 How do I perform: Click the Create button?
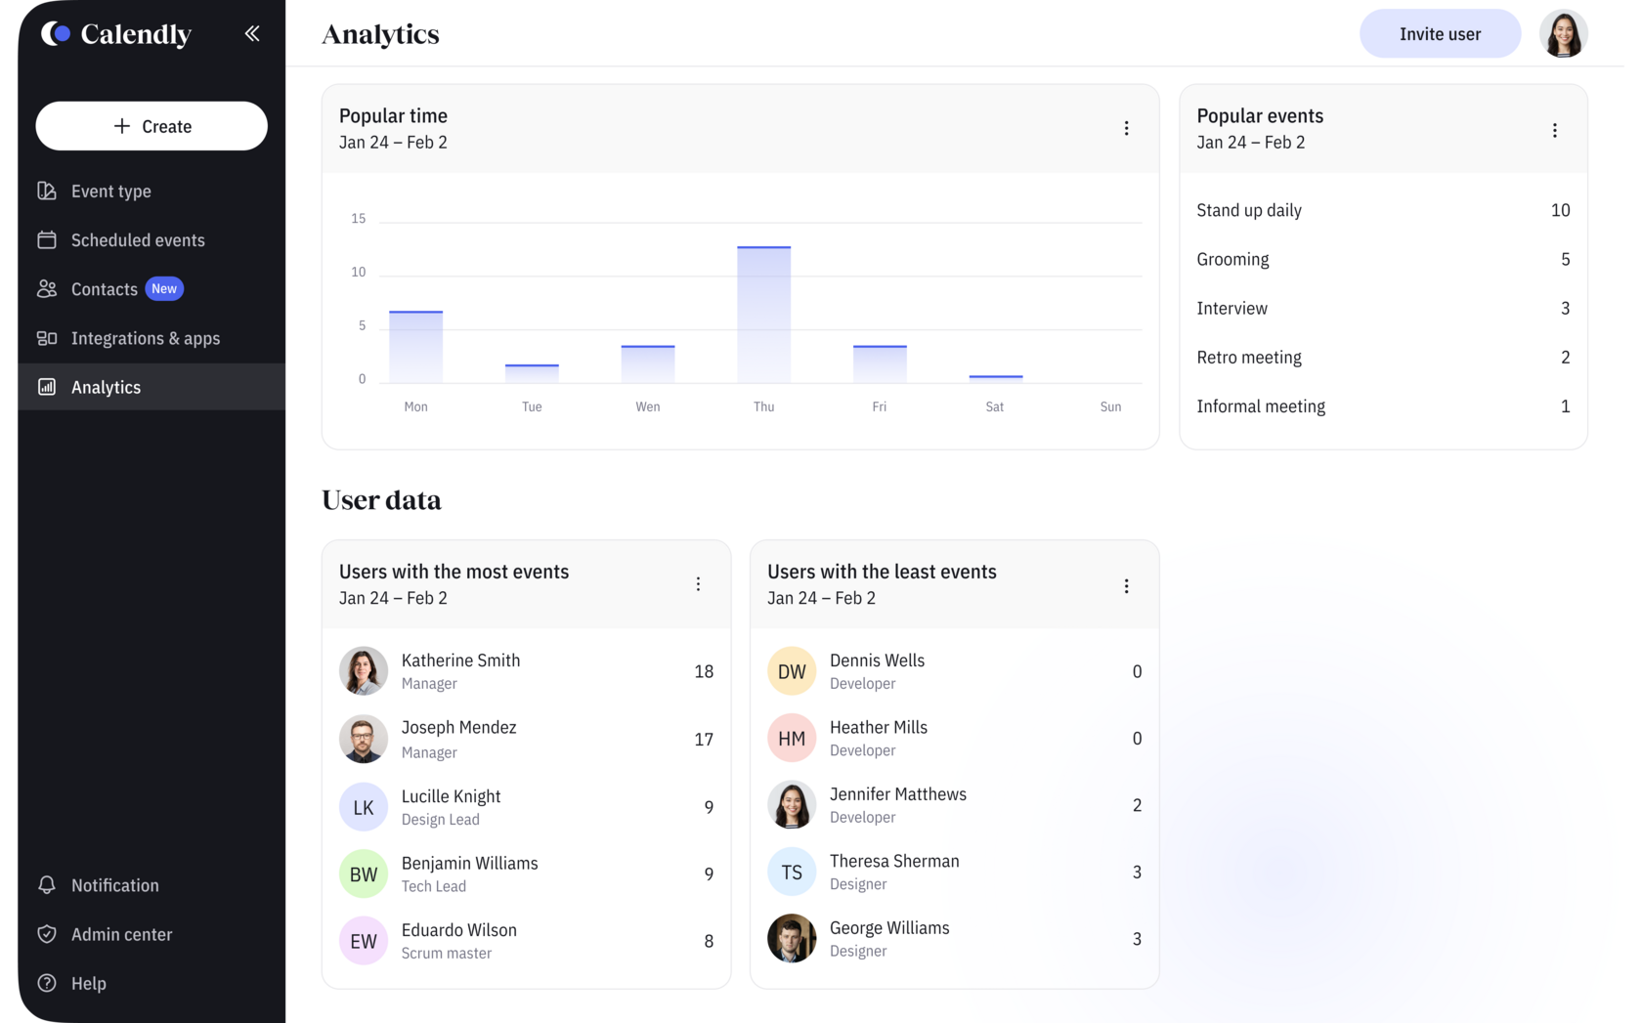(x=151, y=126)
